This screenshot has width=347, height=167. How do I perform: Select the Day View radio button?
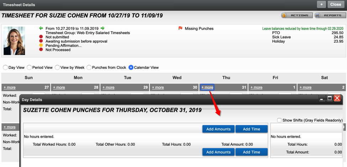click(6, 67)
